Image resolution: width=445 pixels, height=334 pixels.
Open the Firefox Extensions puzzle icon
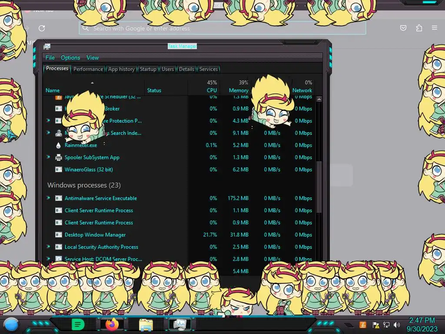pos(419,28)
